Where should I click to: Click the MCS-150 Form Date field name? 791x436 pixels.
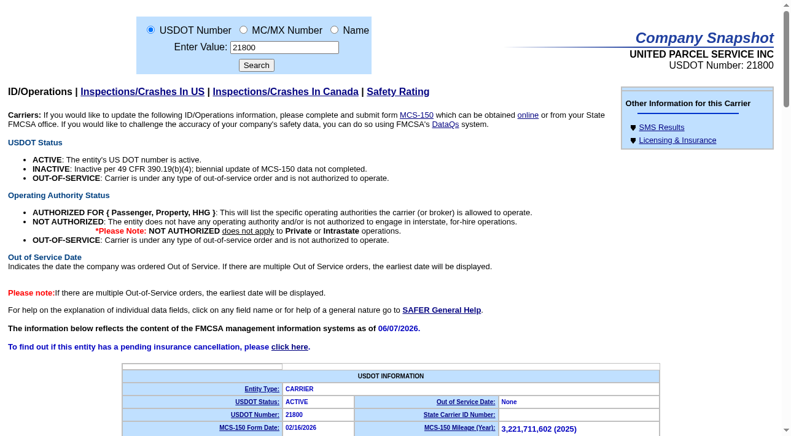click(249, 427)
